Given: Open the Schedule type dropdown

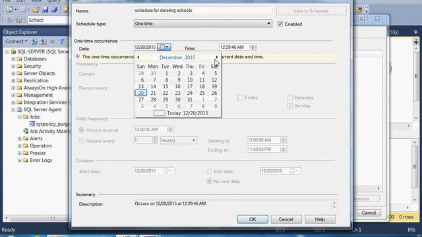Looking at the screenshot, I should [268, 24].
